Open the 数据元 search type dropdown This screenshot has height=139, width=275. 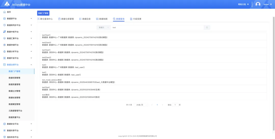point(103,27)
